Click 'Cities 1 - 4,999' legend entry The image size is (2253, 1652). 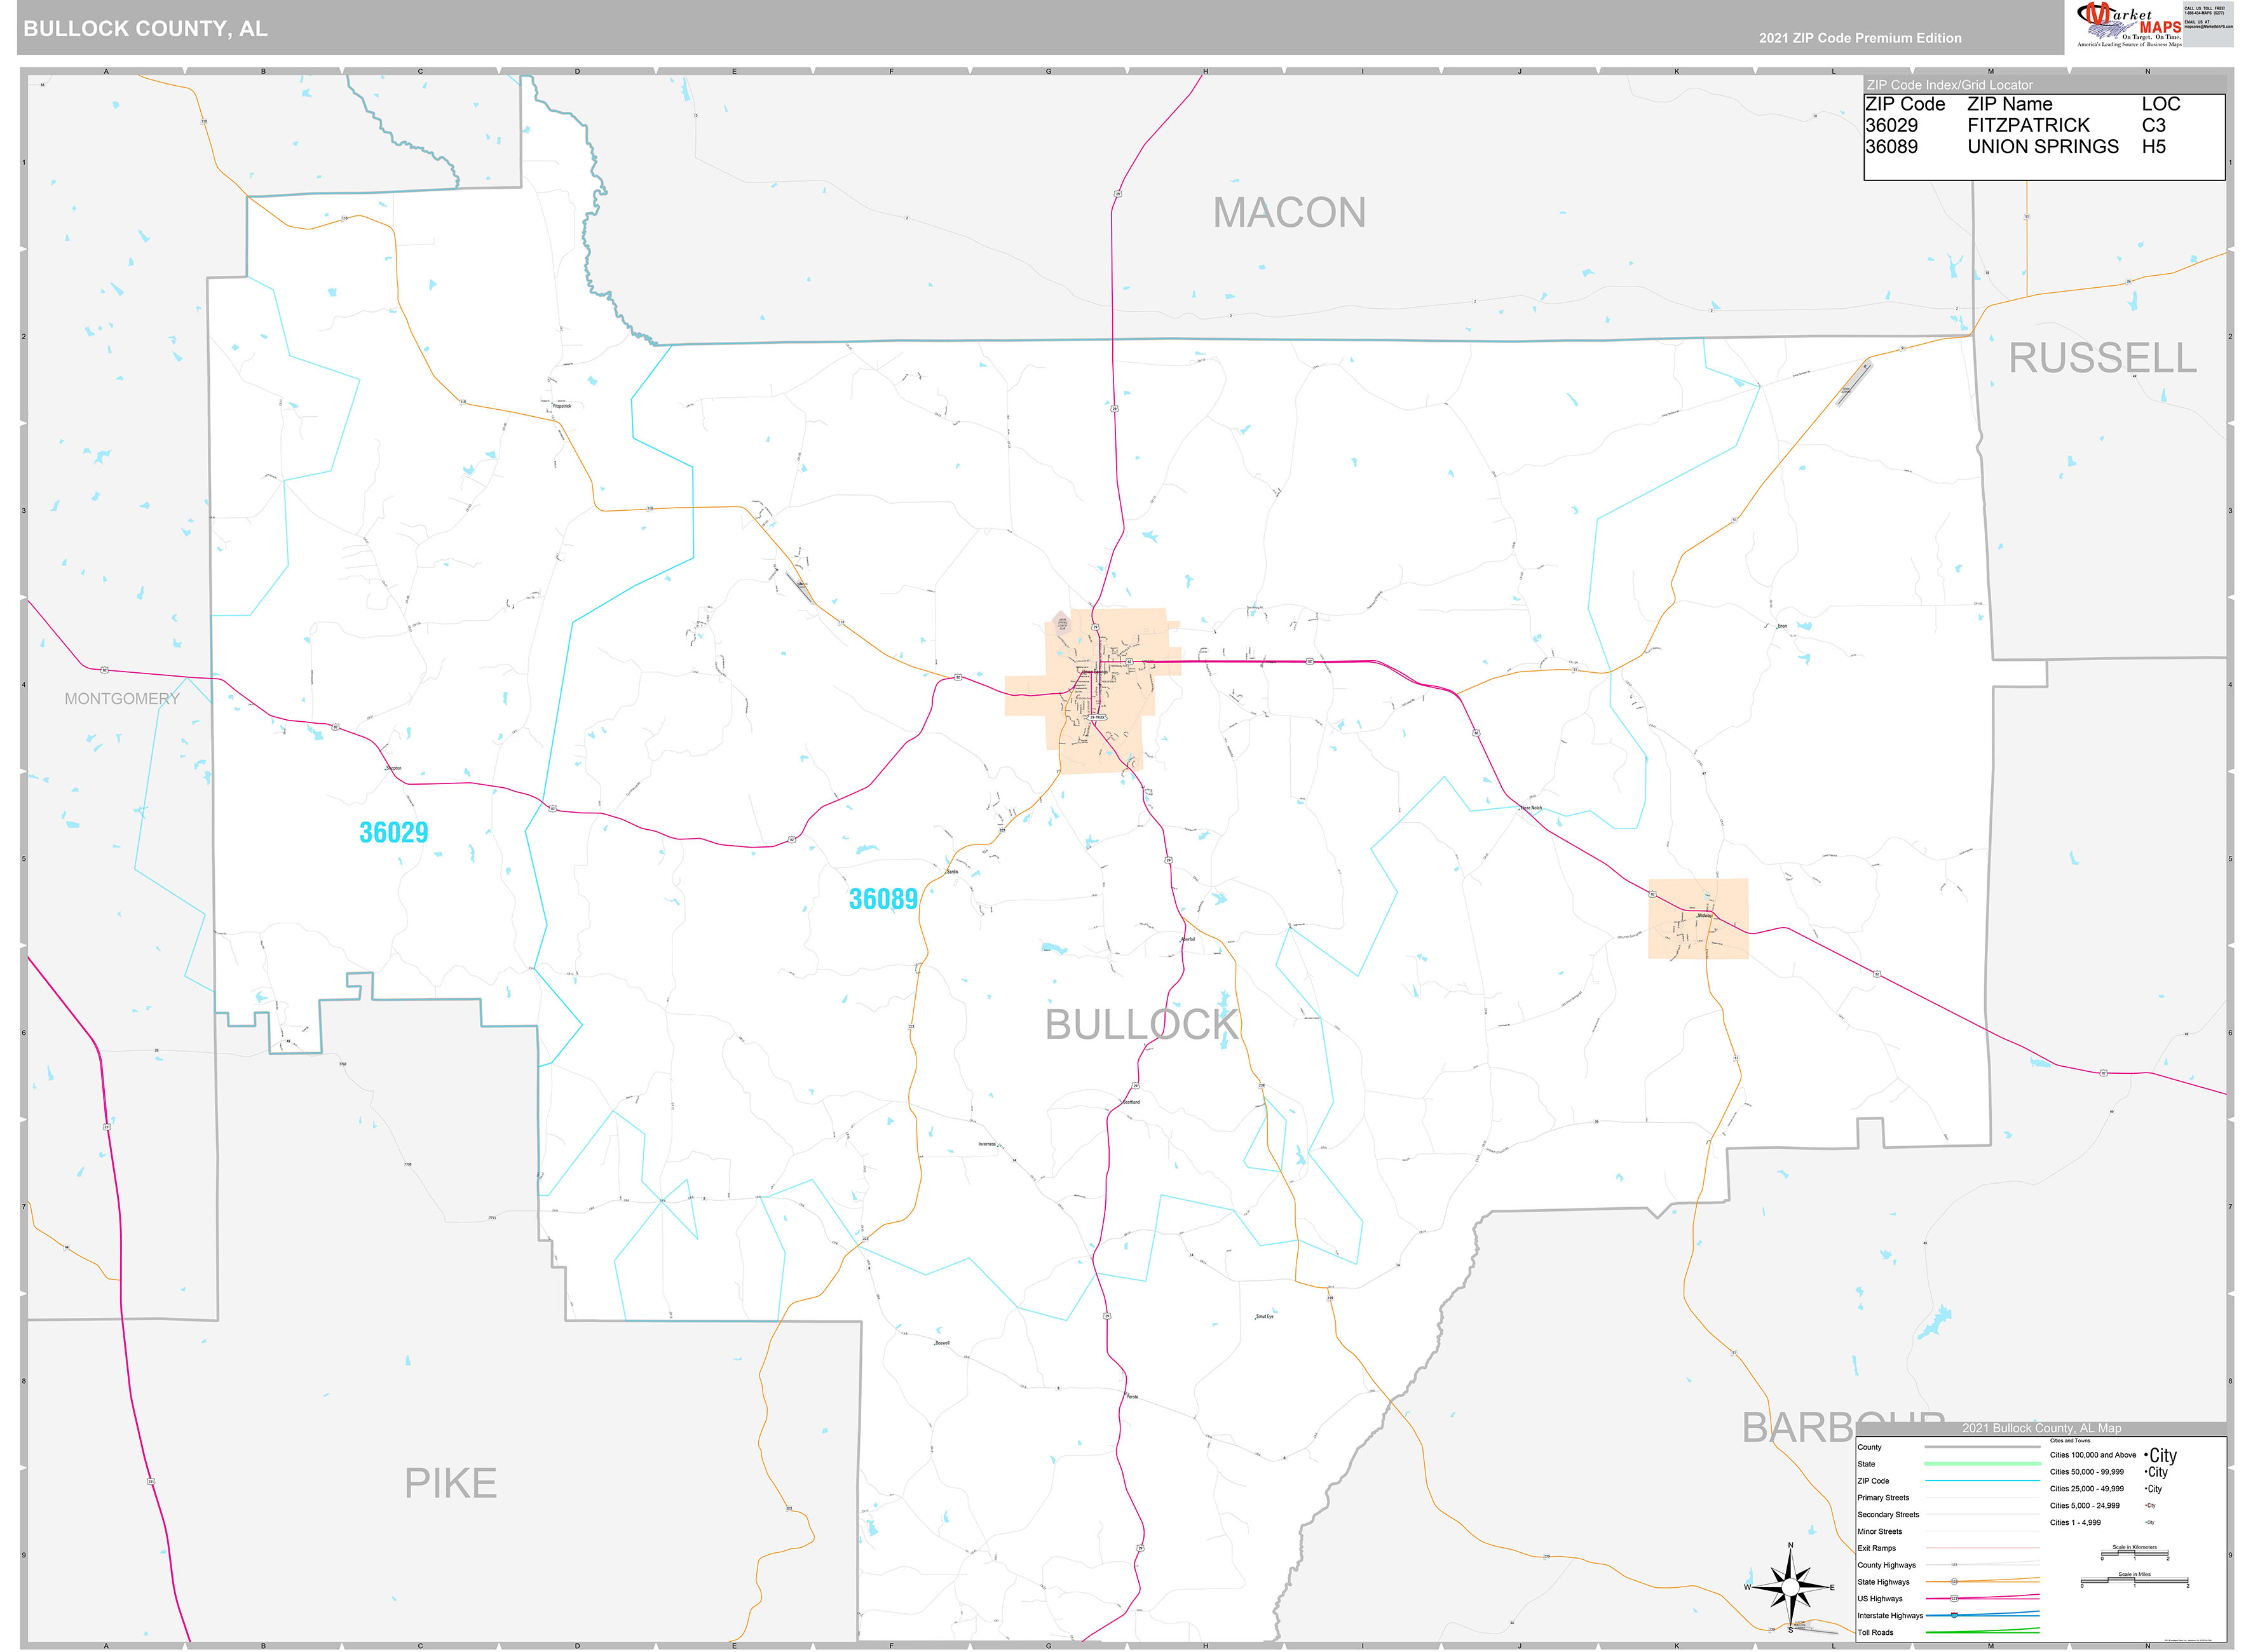tap(2075, 1523)
